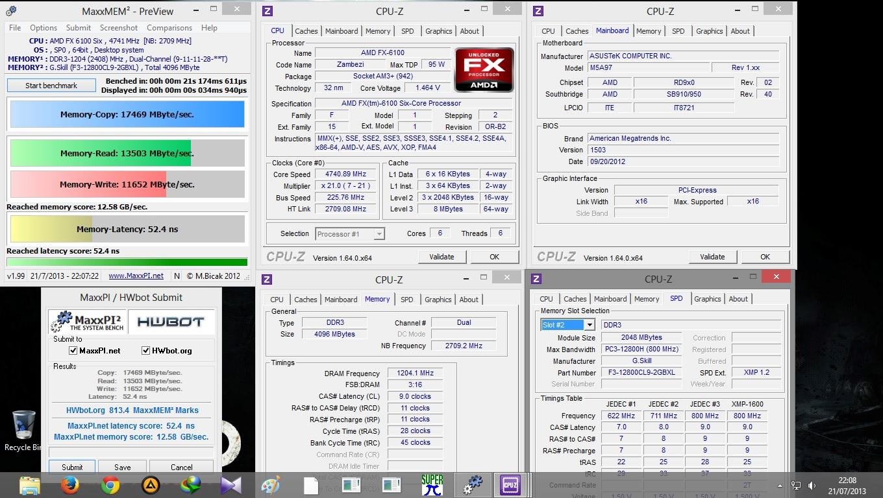Click the Start benchmark button
Image resolution: width=883 pixels, height=498 pixels.
pyautogui.click(x=51, y=86)
